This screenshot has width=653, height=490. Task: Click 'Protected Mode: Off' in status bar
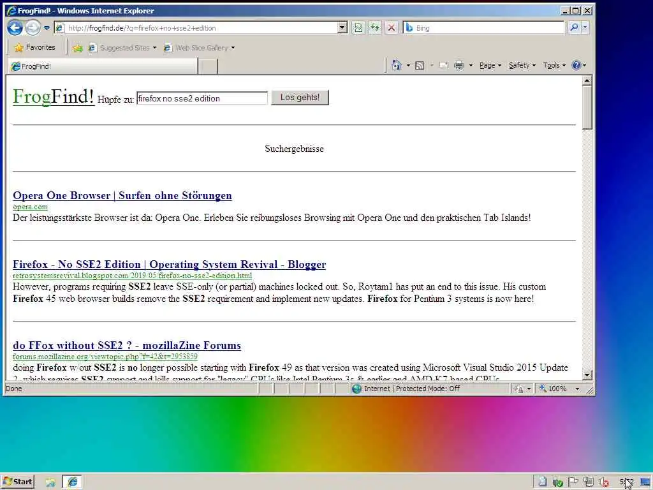click(428, 389)
